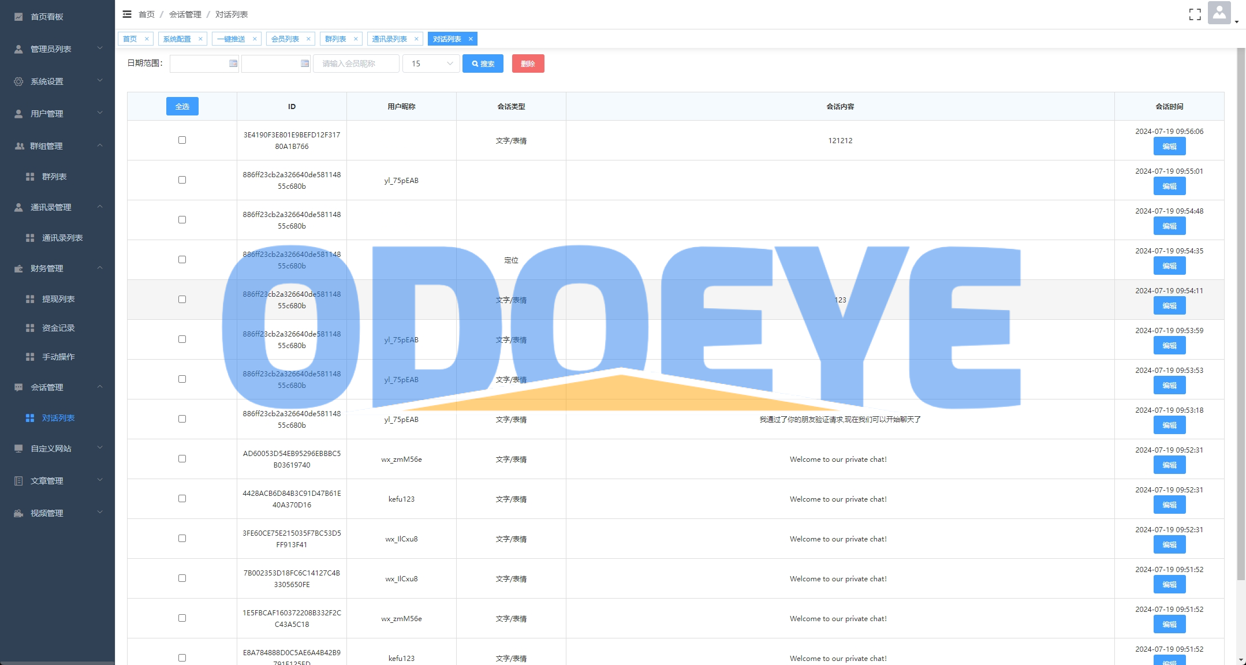Click the grid icon beside 提现列表
The height and width of the screenshot is (665, 1246).
pyautogui.click(x=30, y=299)
